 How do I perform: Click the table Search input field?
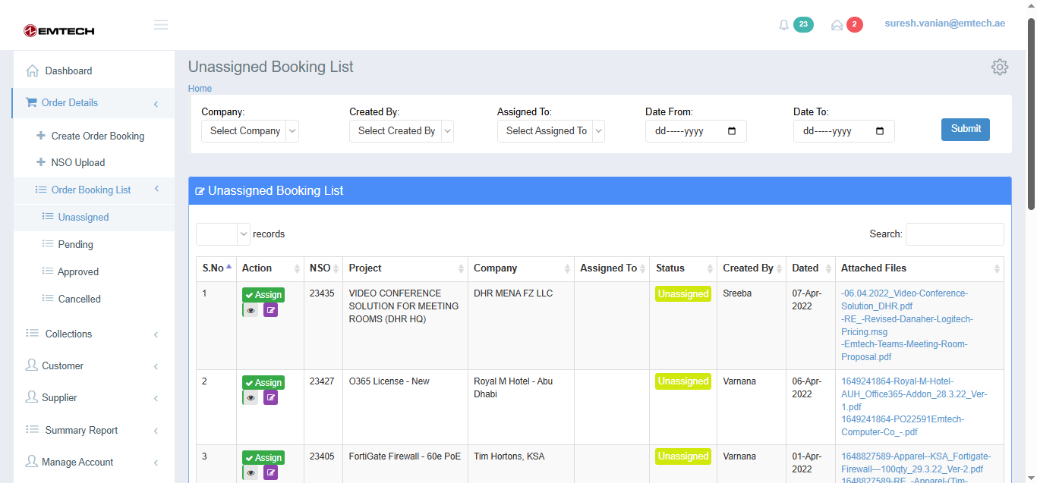pos(954,234)
